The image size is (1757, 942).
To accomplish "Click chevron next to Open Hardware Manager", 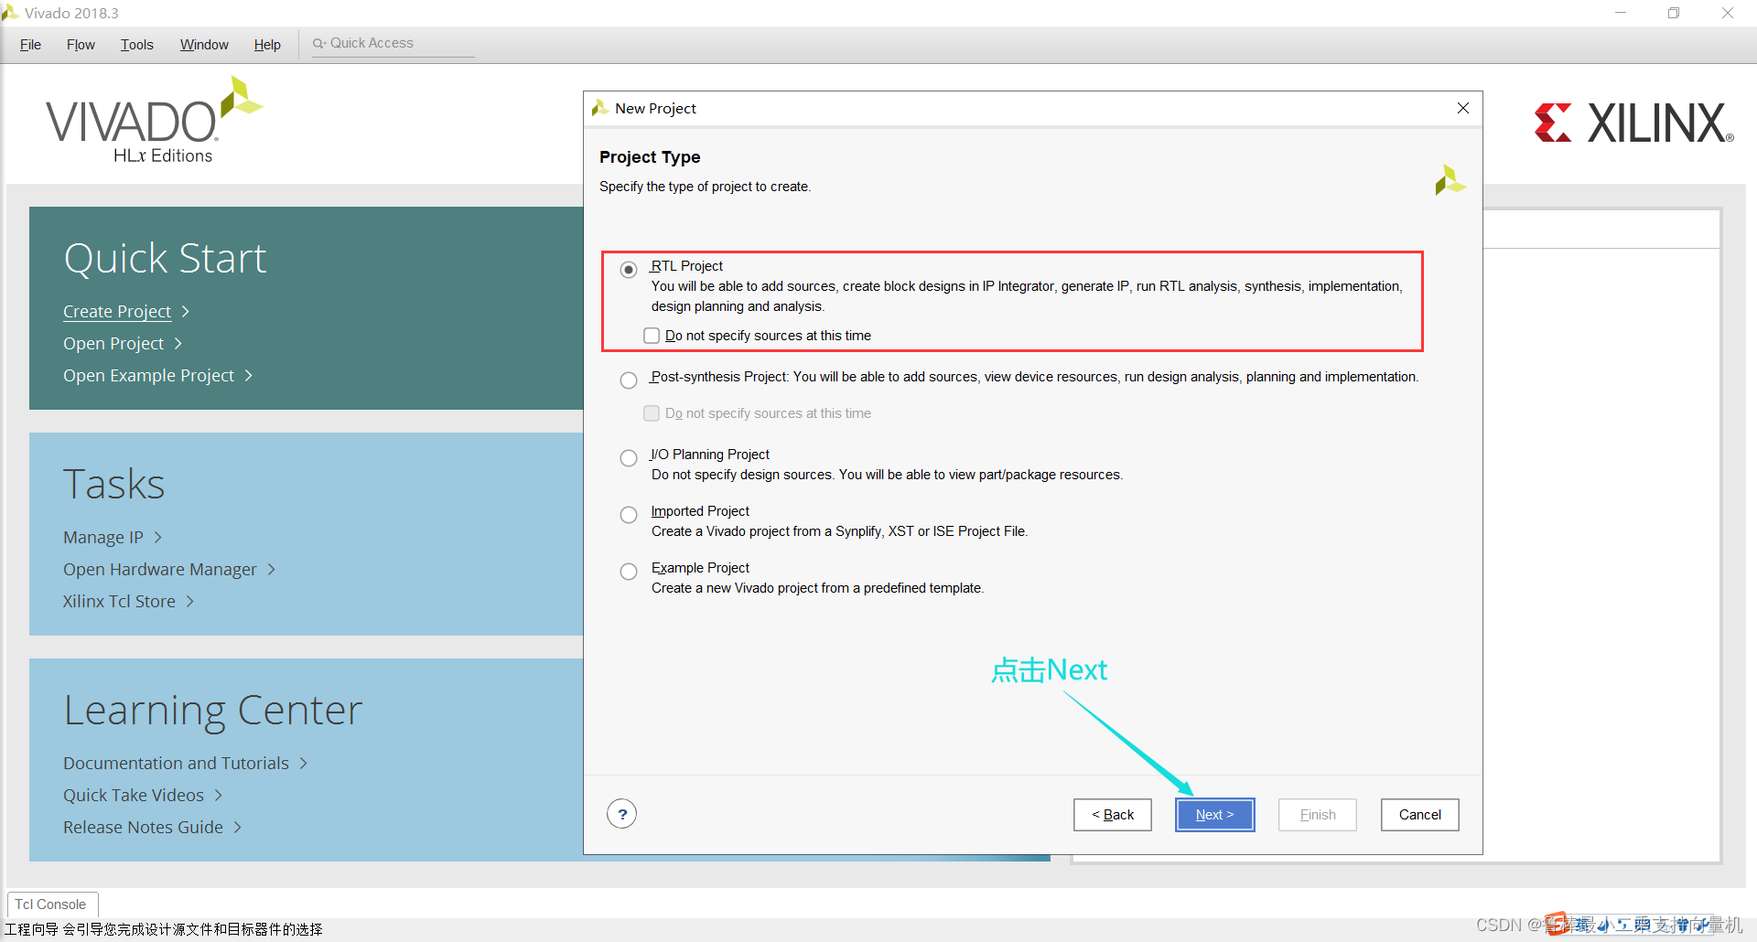I will [x=272, y=570].
